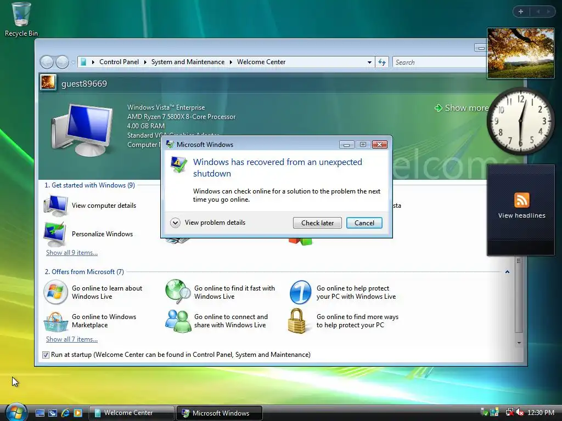Launch Windows Media Player from quick launch

click(77, 413)
